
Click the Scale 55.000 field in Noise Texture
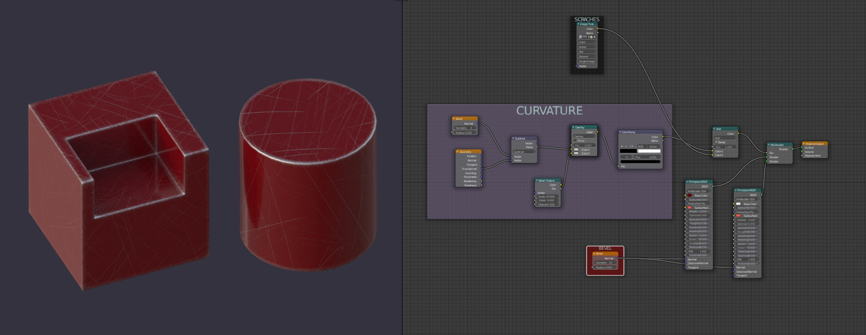[x=547, y=197]
